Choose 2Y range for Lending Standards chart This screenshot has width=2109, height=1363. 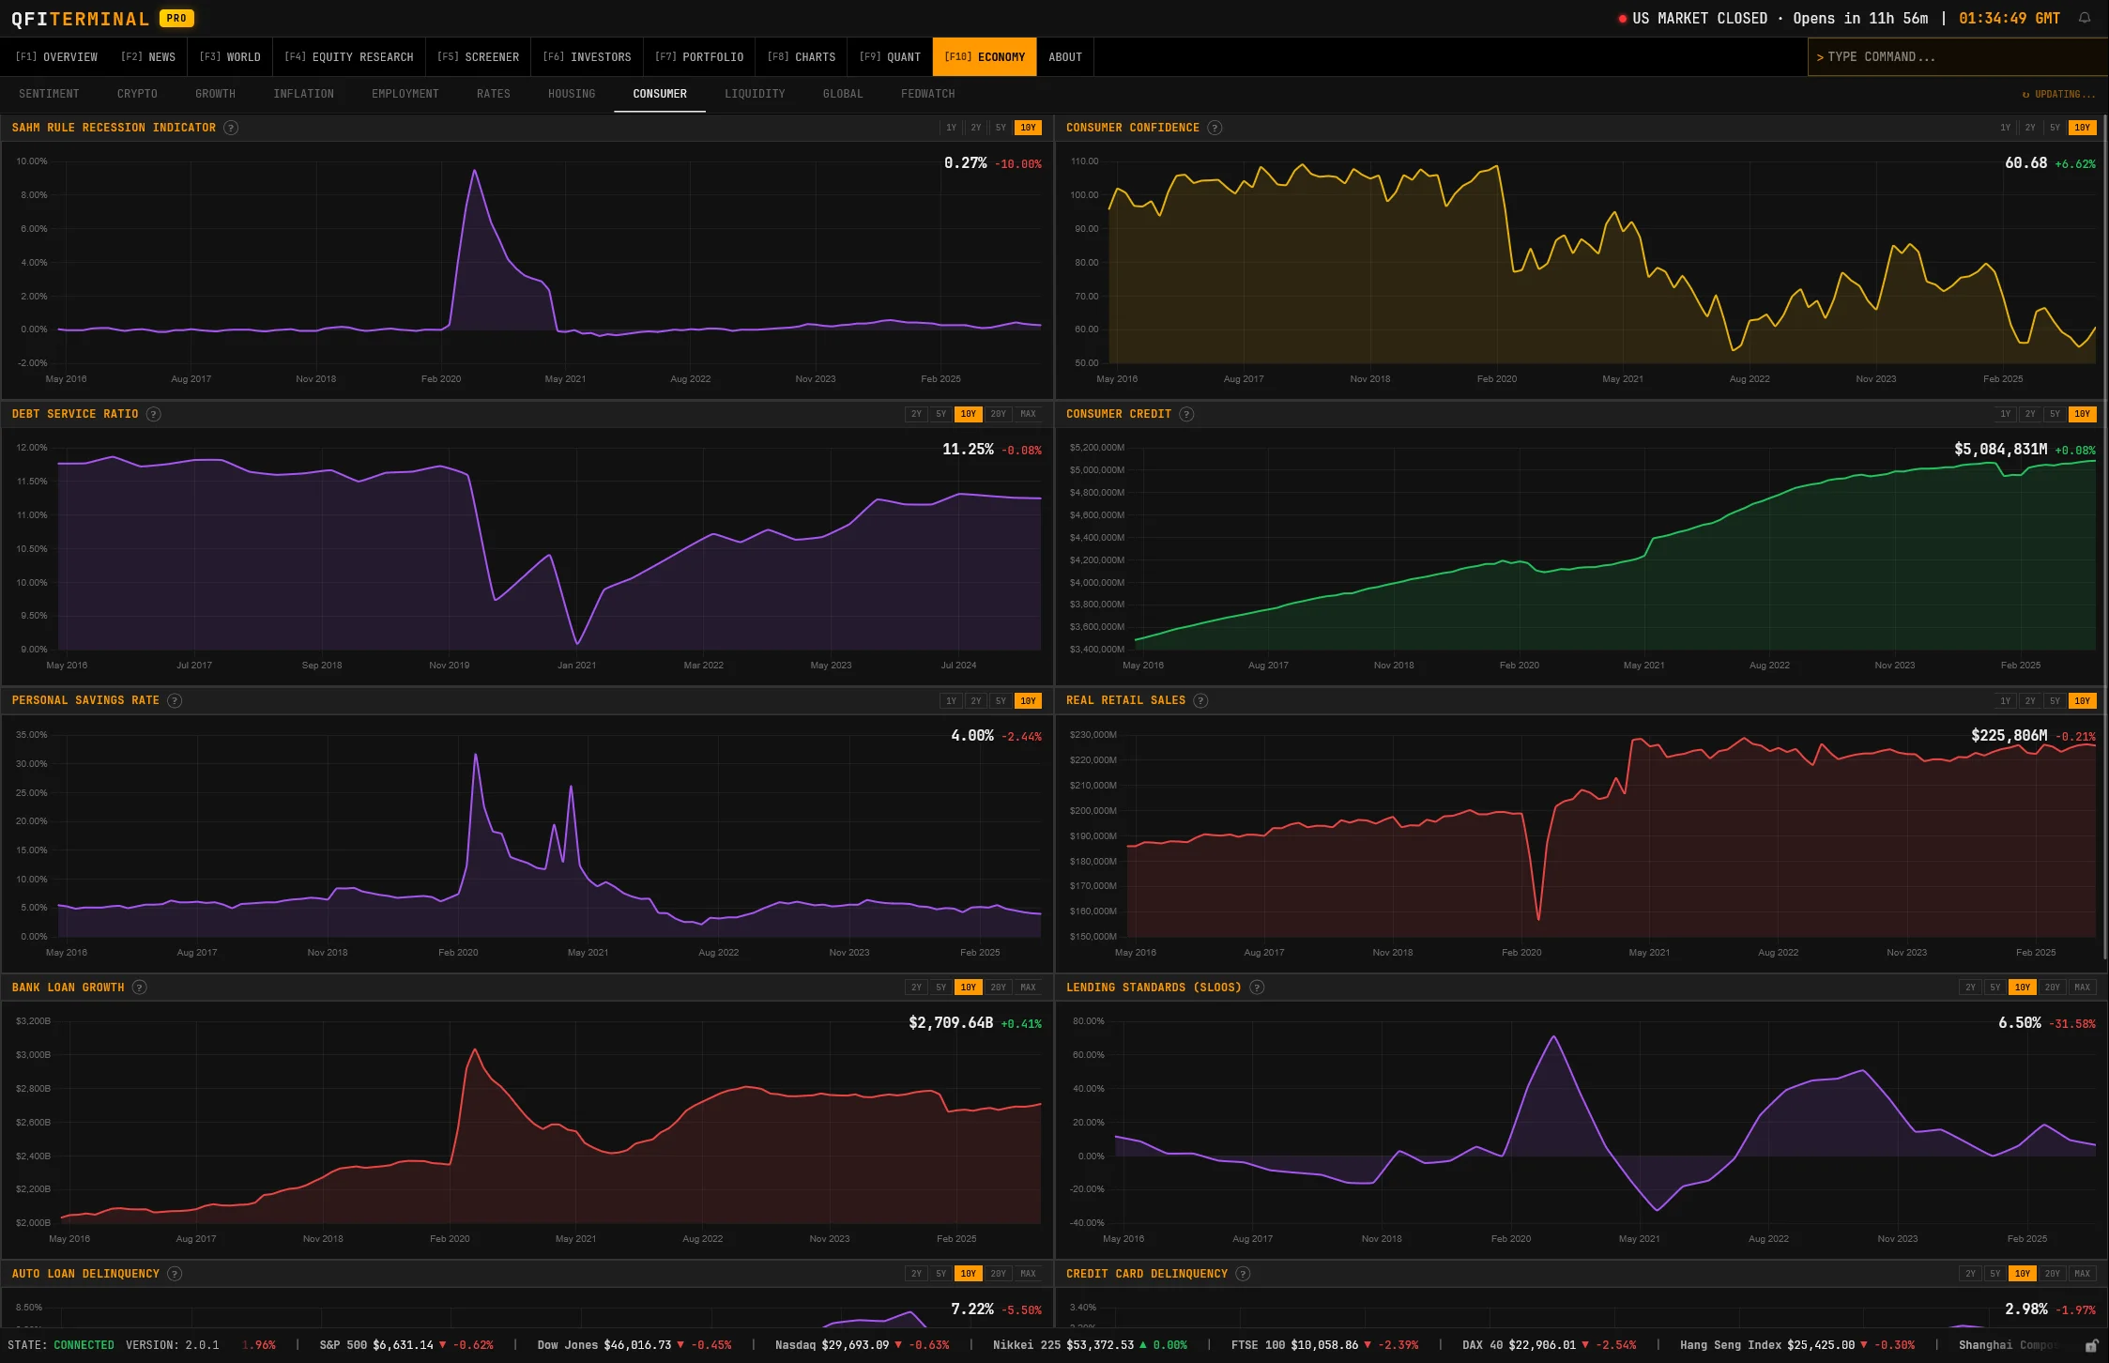(1970, 988)
